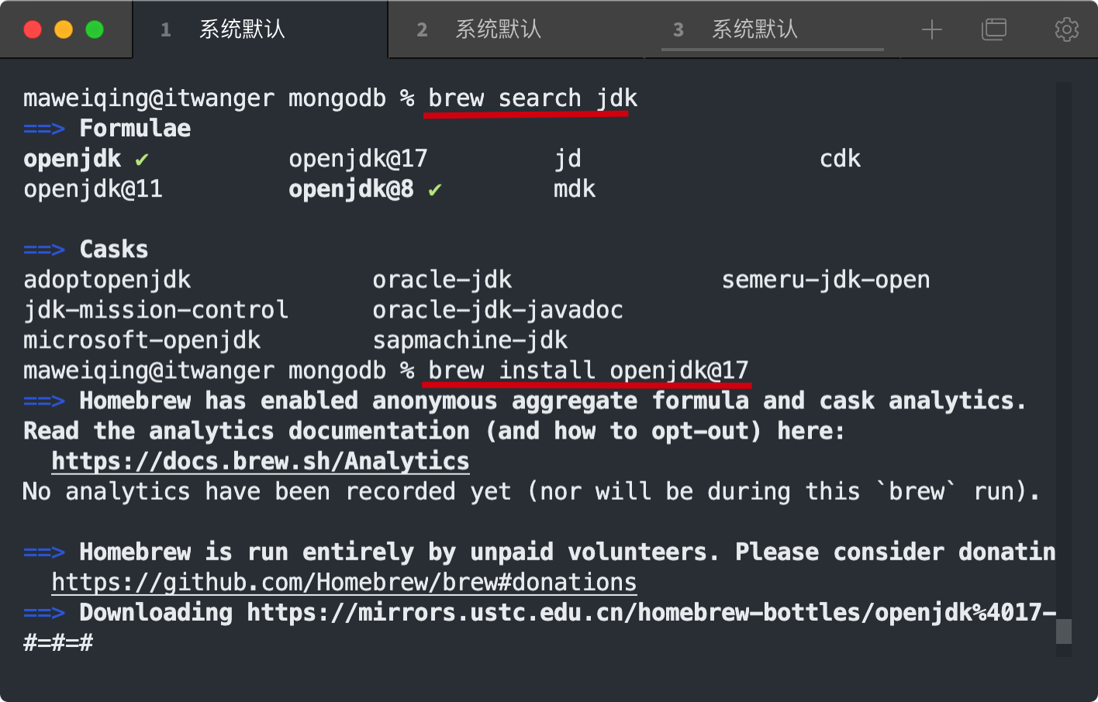Viewport: 1098px width, 702px height.
Task: Open the docs.brew.sh/Analytics link
Action: (260, 461)
